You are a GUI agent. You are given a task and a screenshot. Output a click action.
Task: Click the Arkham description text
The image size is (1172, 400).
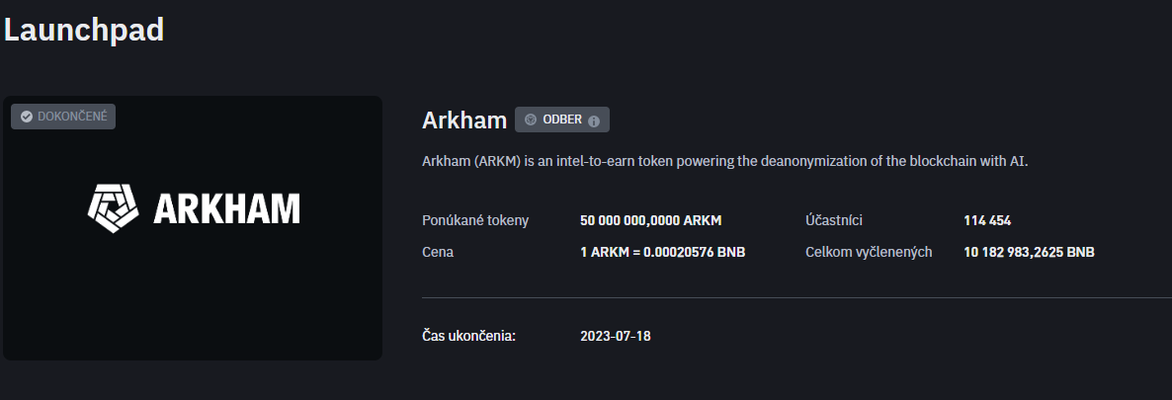(x=724, y=161)
